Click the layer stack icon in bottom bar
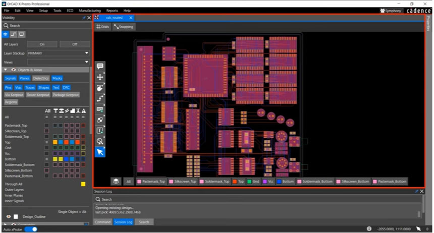The image size is (434, 233). pyautogui.click(x=116, y=181)
